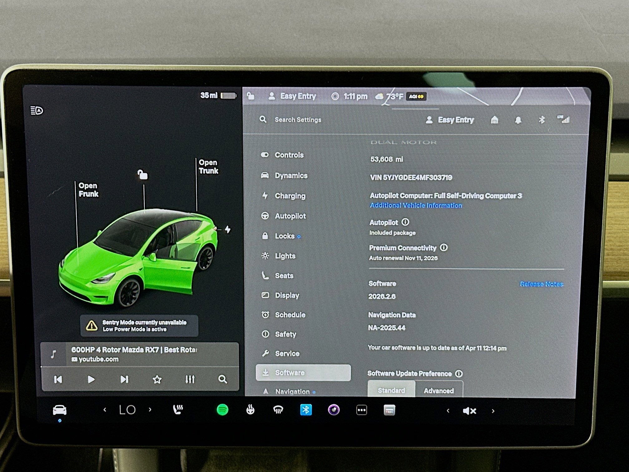Tap the status bar lock icon

pos(251,96)
